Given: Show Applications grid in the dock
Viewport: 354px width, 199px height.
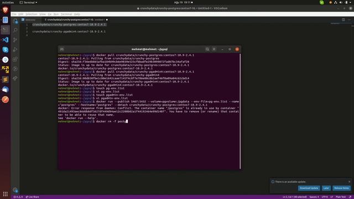Looking at the screenshot, I should coord(6,194).
